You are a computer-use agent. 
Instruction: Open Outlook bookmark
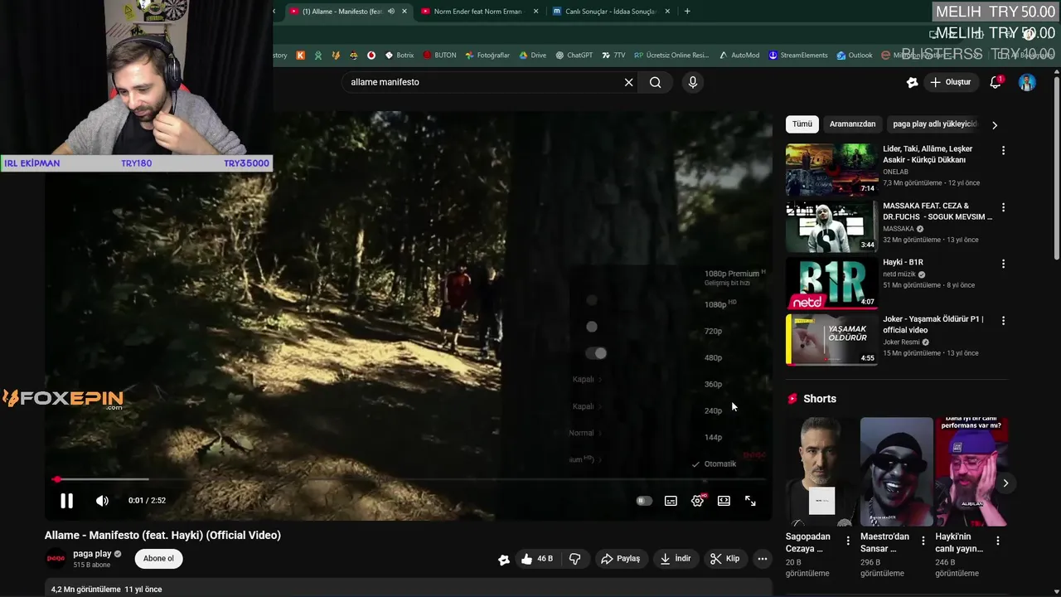(855, 56)
